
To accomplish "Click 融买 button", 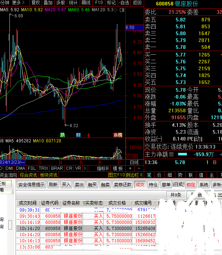I will [92, 185].
